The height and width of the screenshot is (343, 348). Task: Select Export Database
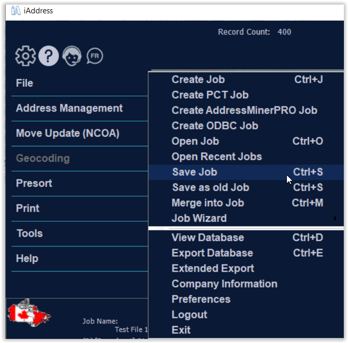(246, 253)
